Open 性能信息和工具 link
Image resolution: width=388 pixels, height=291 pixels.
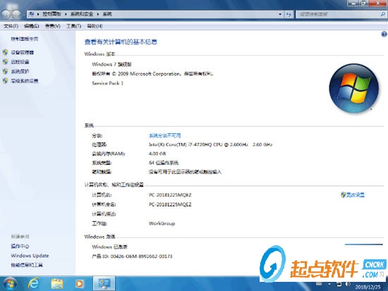tap(27, 265)
